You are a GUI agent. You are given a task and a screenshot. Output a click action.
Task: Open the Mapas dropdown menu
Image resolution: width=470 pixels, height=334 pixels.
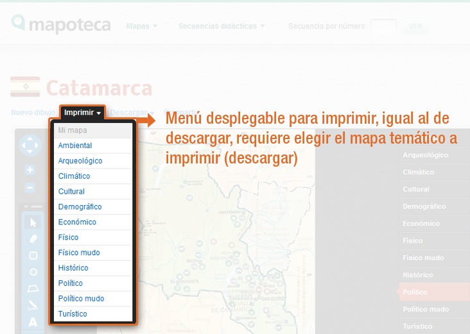click(141, 26)
